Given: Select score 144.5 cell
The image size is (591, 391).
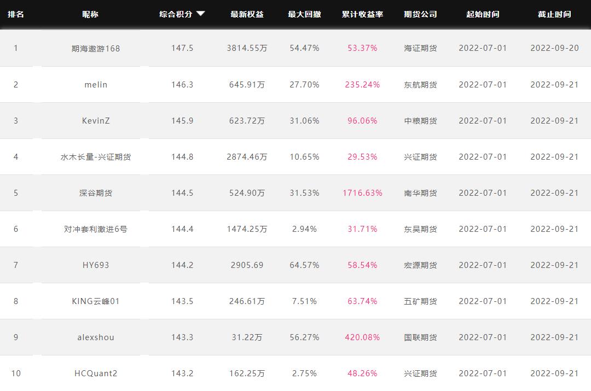Looking at the screenshot, I should [182, 193].
